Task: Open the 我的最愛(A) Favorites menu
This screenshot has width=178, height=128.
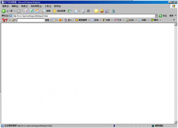Action: 36,6
